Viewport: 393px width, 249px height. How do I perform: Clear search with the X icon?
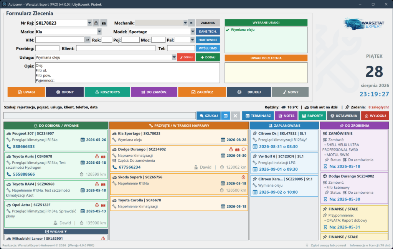click(x=235, y=116)
